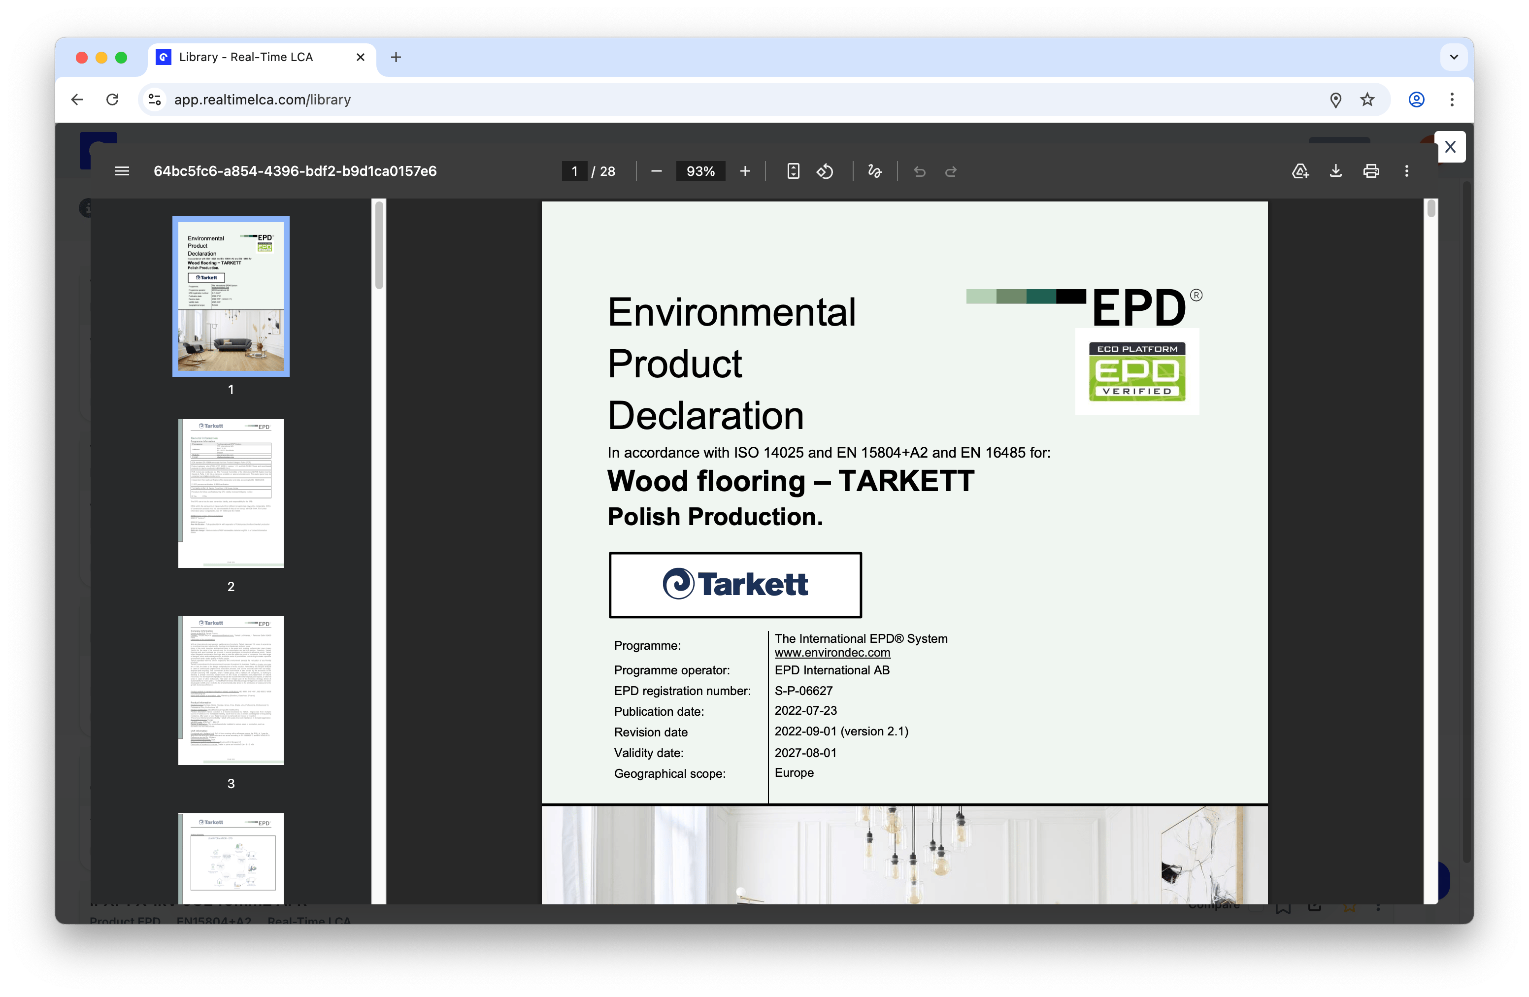The image size is (1529, 997).
Task: Select the page 4 thumbnail
Action: tap(231, 858)
